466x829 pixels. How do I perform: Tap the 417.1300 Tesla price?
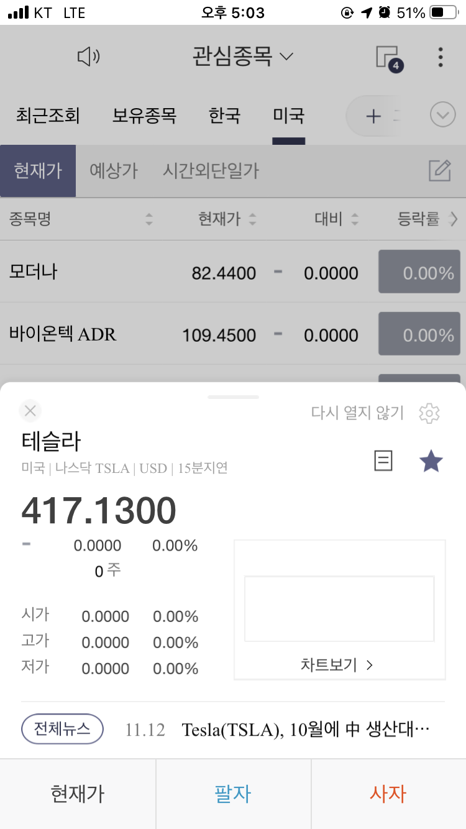click(x=99, y=511)
